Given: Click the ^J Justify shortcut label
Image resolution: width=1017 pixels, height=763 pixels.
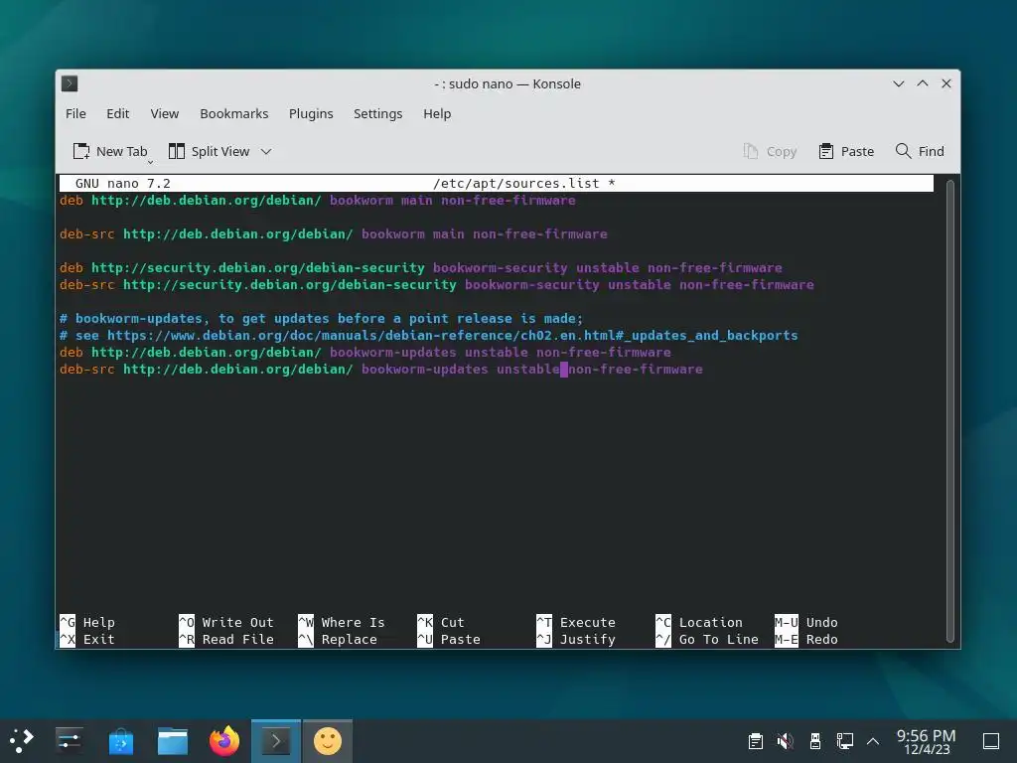Looking at the screenshot, I should coord(576,639).
